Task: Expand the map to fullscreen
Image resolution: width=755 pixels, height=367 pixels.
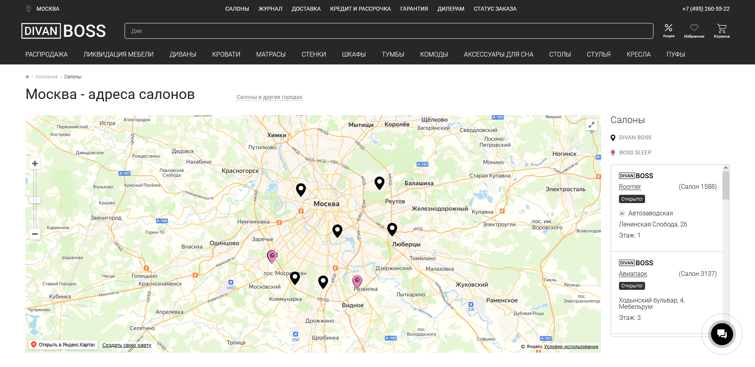Action: pos(591,125)
